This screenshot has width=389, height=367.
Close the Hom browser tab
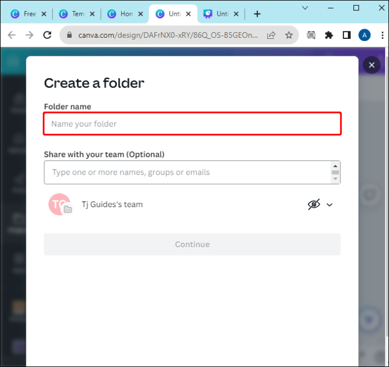coord(140,14)
